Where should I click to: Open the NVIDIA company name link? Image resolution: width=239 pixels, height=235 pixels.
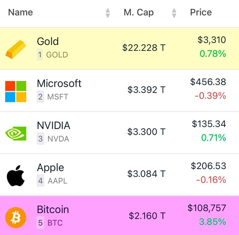click(54, 125)
